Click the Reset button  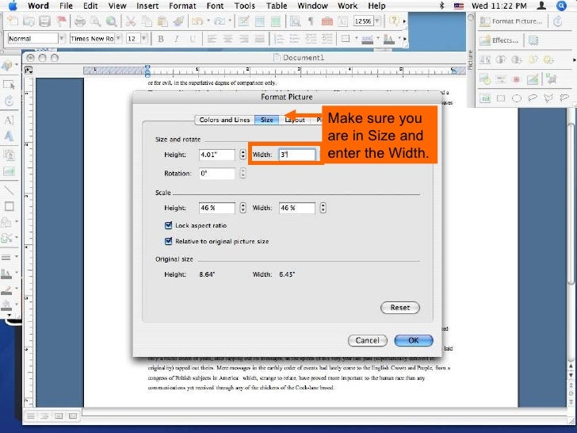(x=400, y=308)
